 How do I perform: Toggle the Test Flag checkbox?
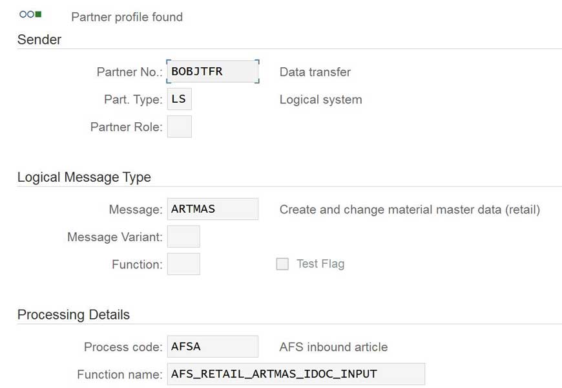click(x=282, y=264)
